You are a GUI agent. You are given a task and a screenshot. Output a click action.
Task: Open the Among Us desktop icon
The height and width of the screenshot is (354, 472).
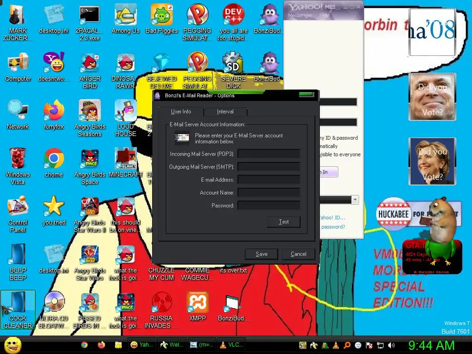(125, 18)
